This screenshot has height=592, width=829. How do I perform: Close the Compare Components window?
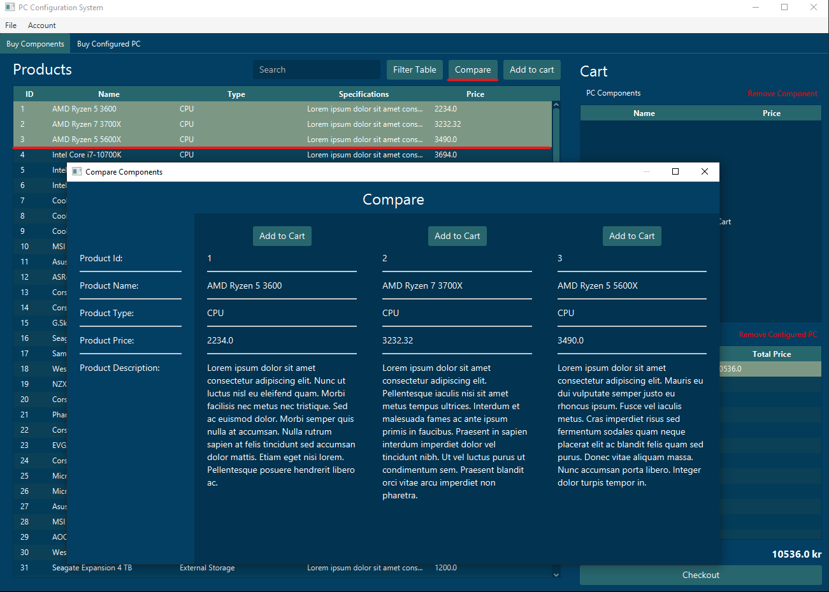point(705,171)
